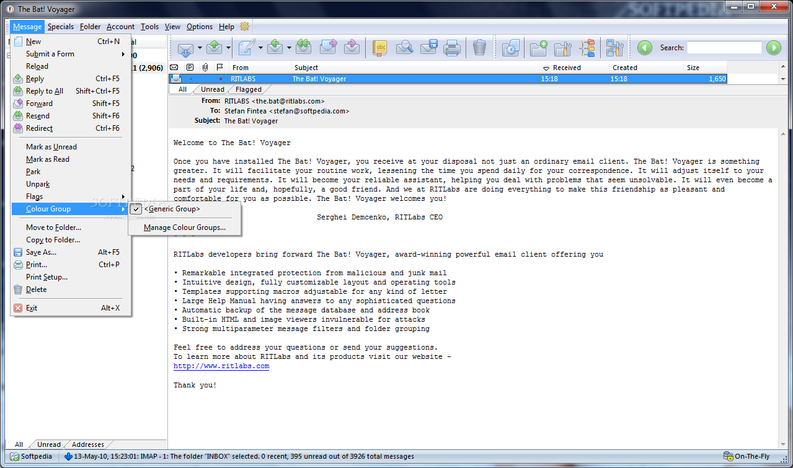This screenshot has width=793, height=468.
Task: Open the address book icon in toolbar
Action: (x=380, y=48)
